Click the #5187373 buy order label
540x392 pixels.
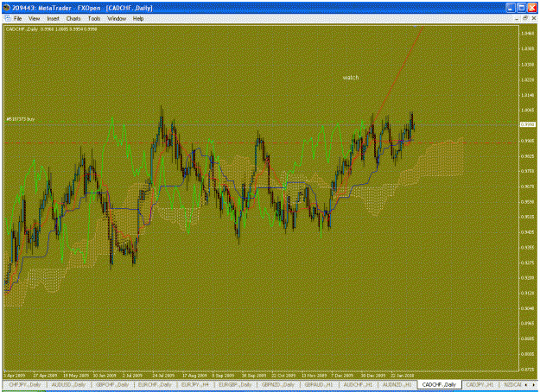point(21,119)
